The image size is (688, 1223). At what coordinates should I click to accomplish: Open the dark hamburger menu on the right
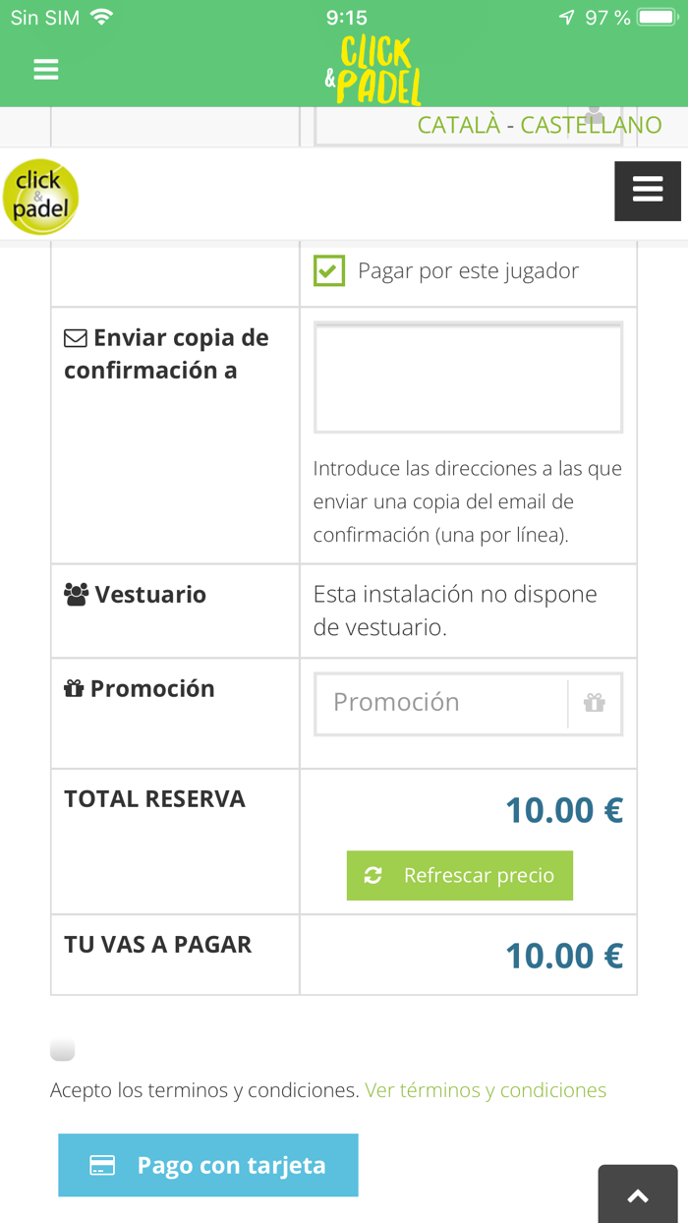(x=647, y=190)
